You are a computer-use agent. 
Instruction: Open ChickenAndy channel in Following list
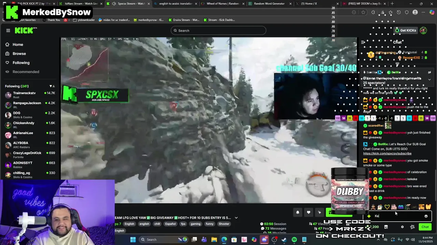pos(30,125)
